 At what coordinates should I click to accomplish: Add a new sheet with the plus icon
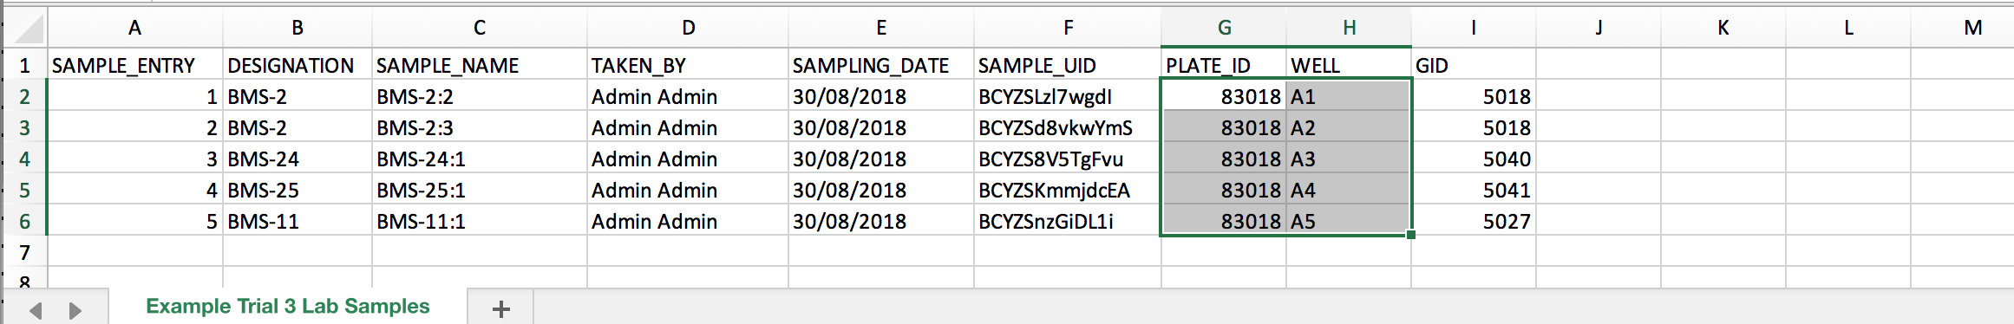coord(500,308)
